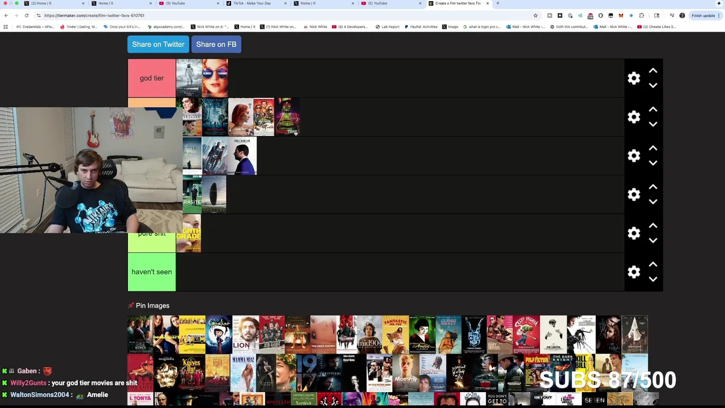Image resolution: width=725 pixels, height=408 pixels.
Task: Move pure shit row up arrow
Action: pos(653,226)
